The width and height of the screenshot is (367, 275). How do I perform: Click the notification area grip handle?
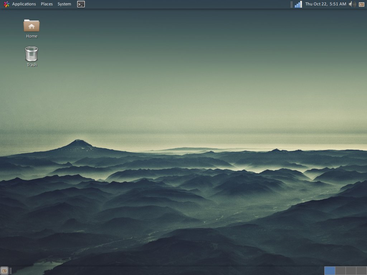pyautogui.click(x=291, y=4)
